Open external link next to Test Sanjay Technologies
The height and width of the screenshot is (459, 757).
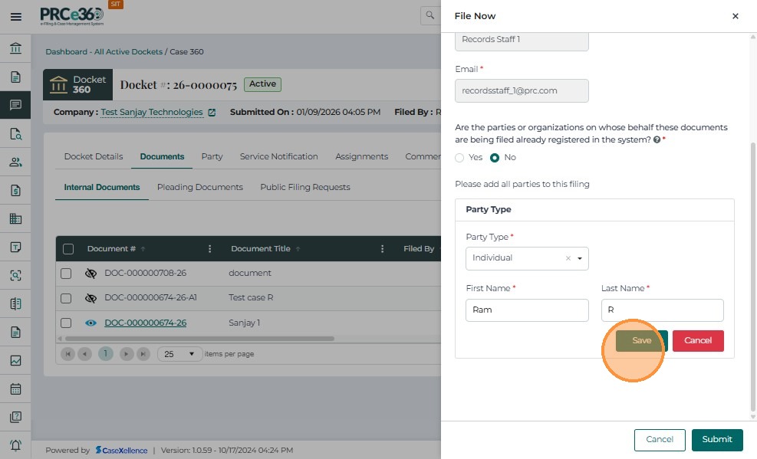coord(212,112)
